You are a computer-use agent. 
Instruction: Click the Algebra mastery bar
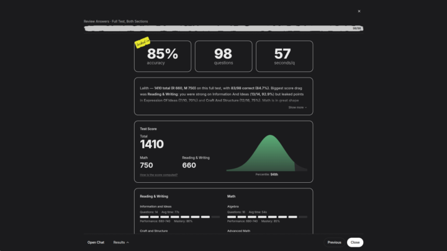coord(267,217)
